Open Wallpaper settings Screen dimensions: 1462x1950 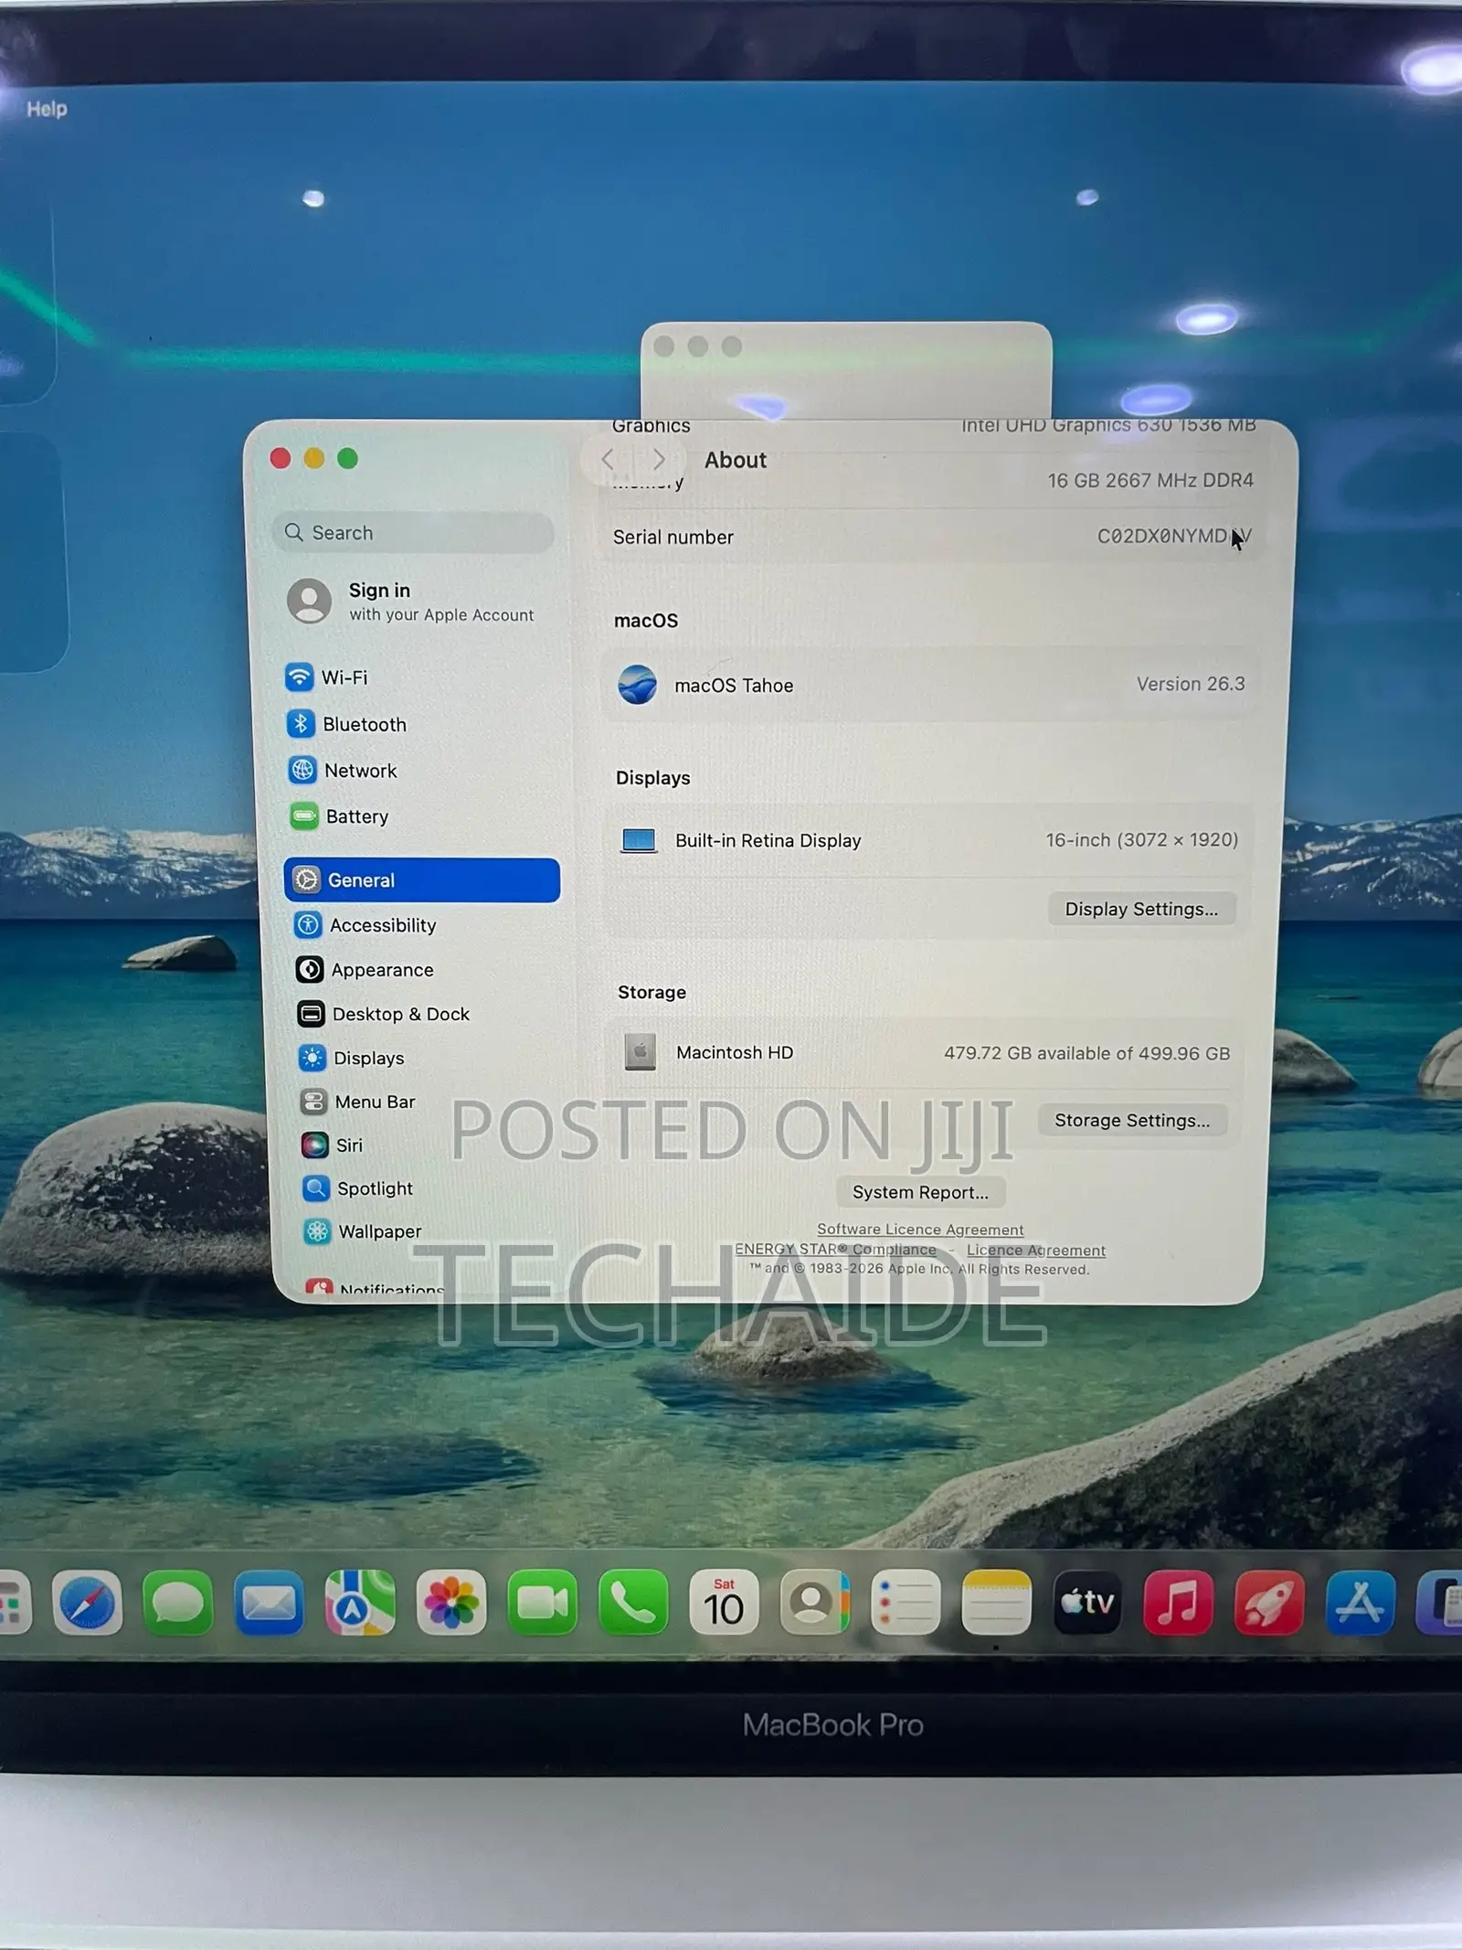point(363,1231)
